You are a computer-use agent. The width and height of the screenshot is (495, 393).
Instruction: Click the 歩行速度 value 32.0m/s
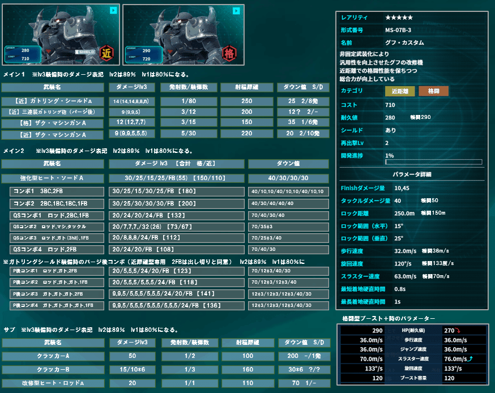406,251
